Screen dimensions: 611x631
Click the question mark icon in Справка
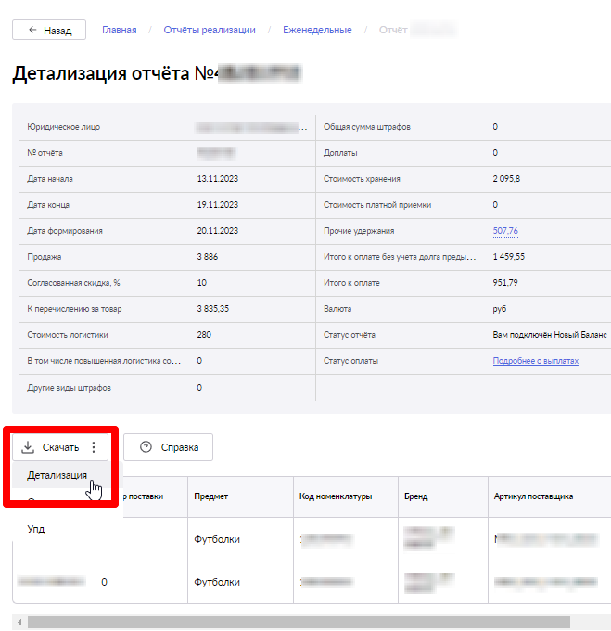146,447
